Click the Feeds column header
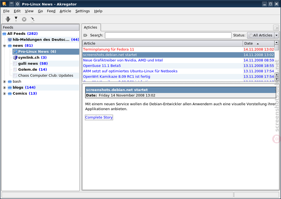 40,27
